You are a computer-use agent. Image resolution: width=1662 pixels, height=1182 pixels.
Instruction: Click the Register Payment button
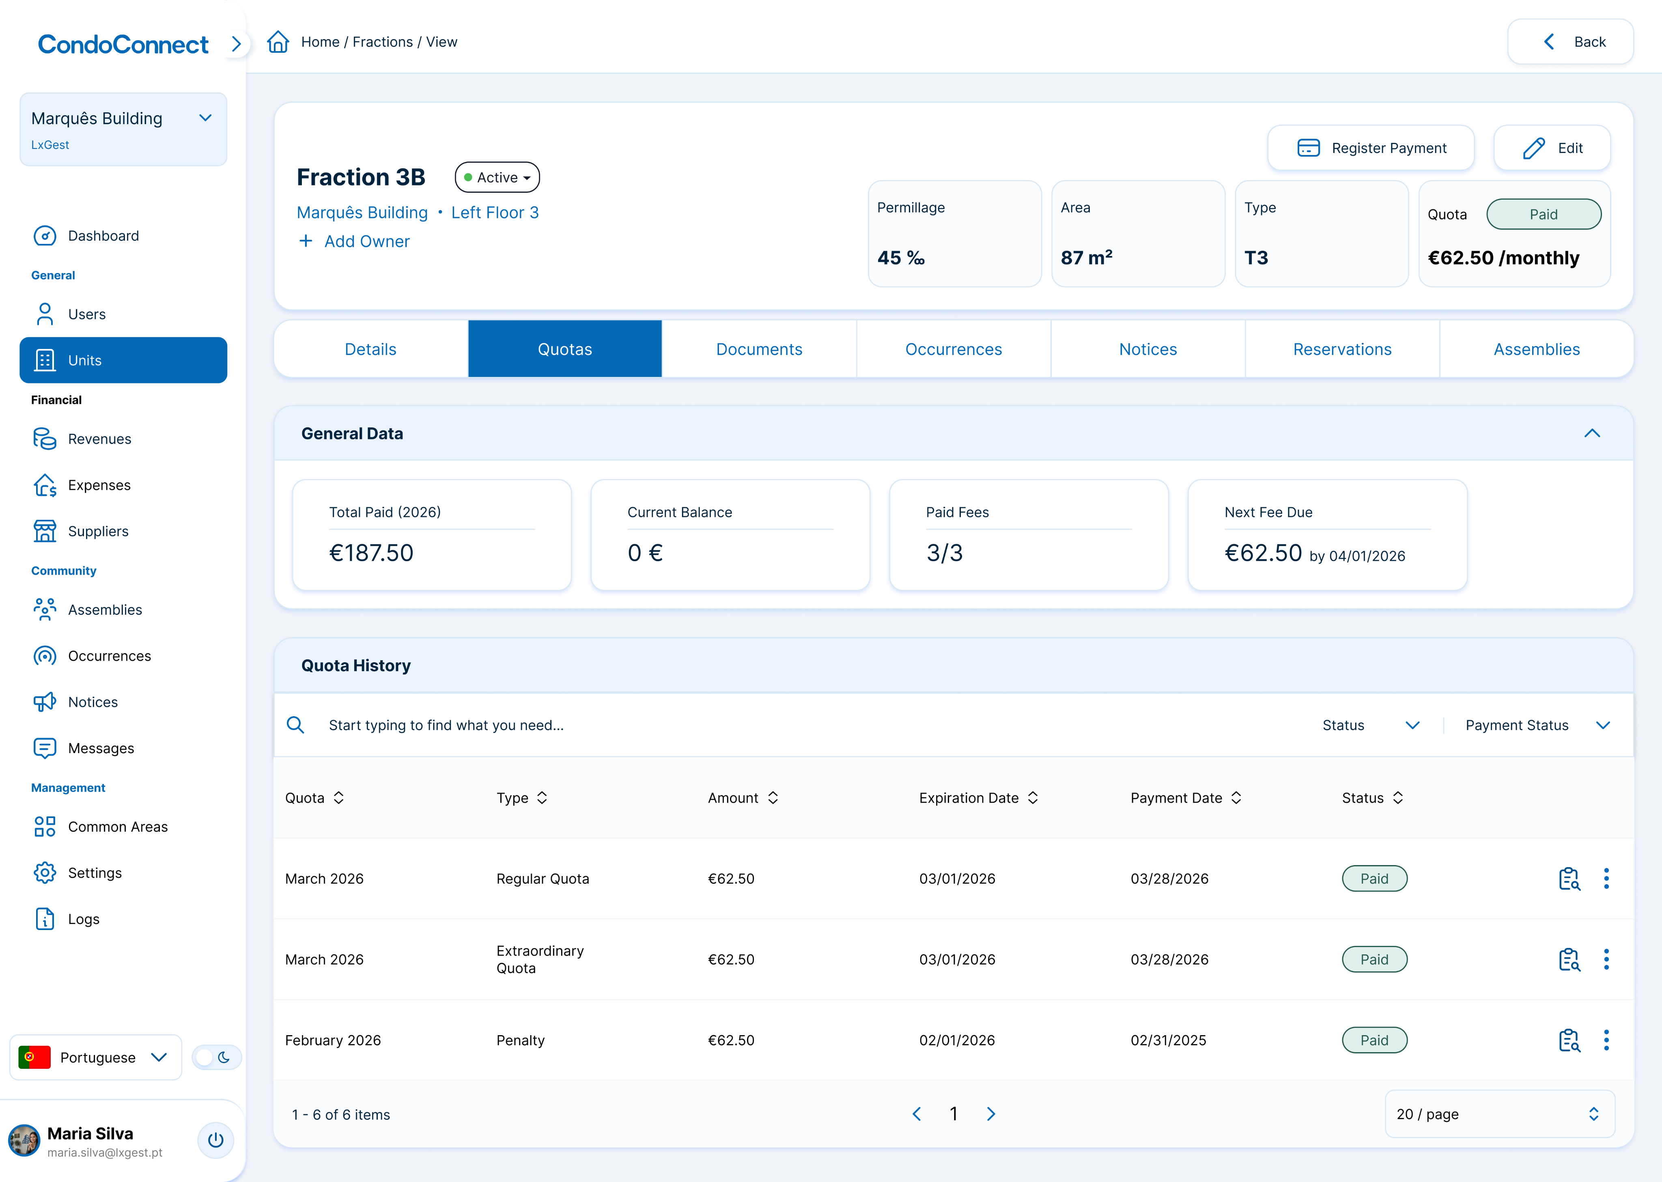(1371, 149)
